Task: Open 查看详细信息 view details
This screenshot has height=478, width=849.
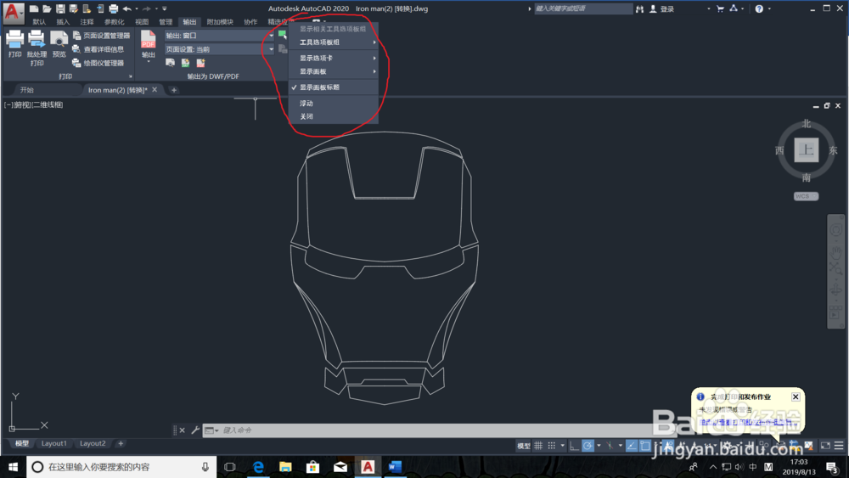Action: click(98, 49)
